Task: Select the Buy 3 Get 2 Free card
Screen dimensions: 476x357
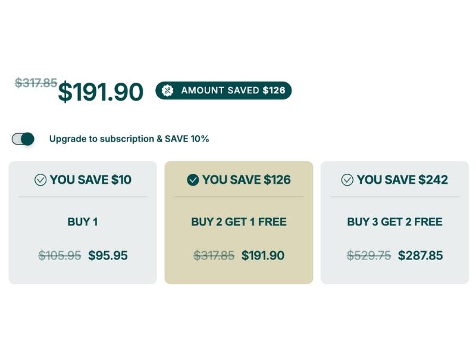Action: coord(394,222)
